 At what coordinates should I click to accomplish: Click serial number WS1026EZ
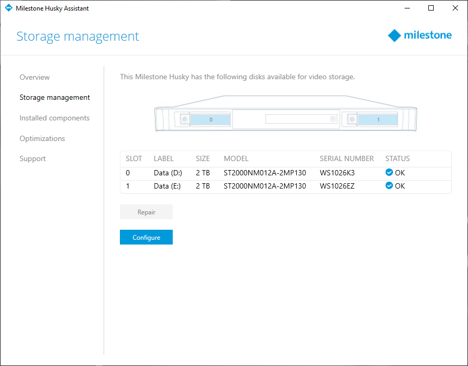coord(338,186)
